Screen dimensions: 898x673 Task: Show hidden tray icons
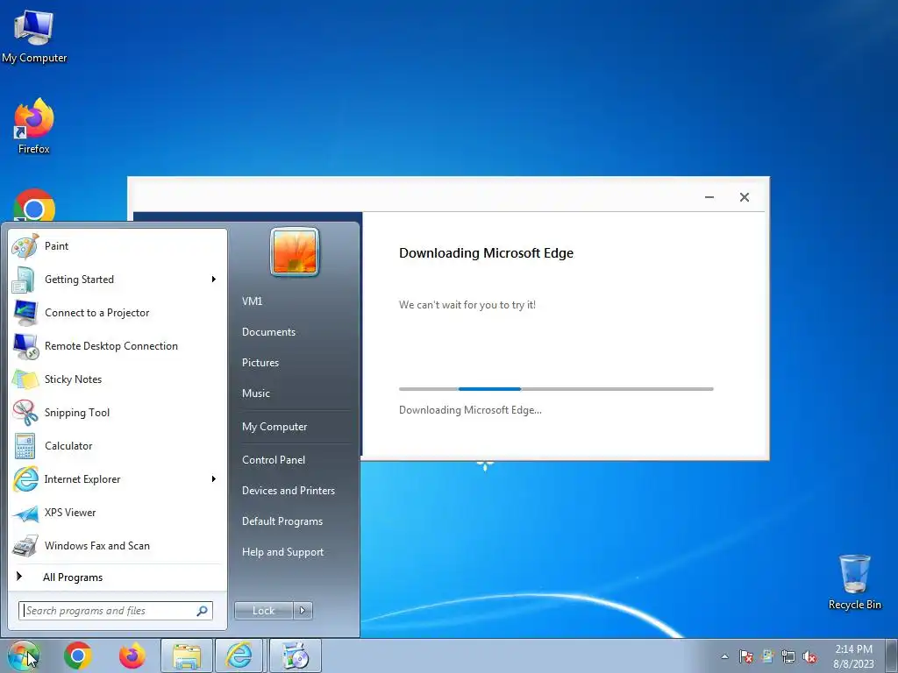725,656
